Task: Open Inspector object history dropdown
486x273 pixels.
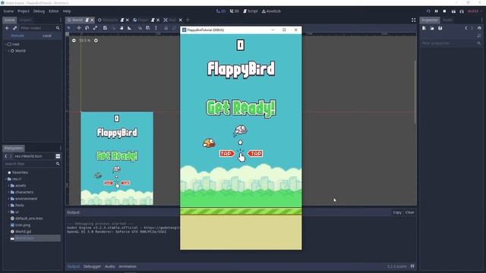Action: click(x=479, y=28)
